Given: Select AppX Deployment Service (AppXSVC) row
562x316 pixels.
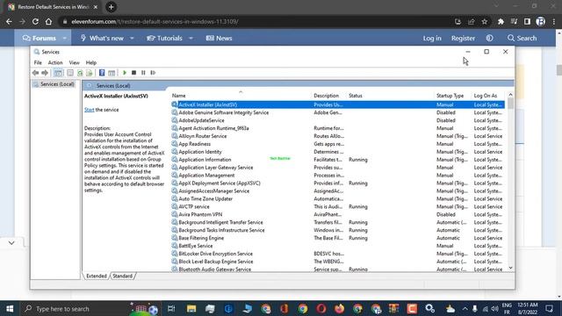Looking at the screenshot, I should (337, 183).
